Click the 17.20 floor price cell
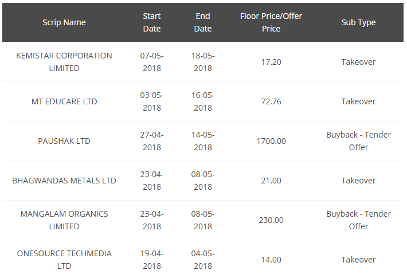Screen dimensions: 407x278 click(x=271, y=62)
